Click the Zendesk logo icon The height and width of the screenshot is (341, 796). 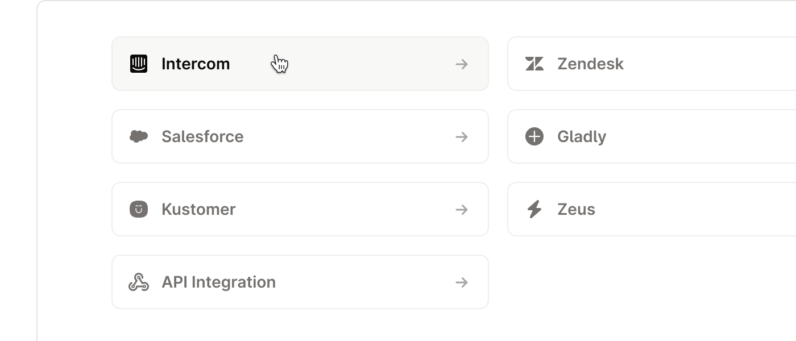click(x=534, y=64)
